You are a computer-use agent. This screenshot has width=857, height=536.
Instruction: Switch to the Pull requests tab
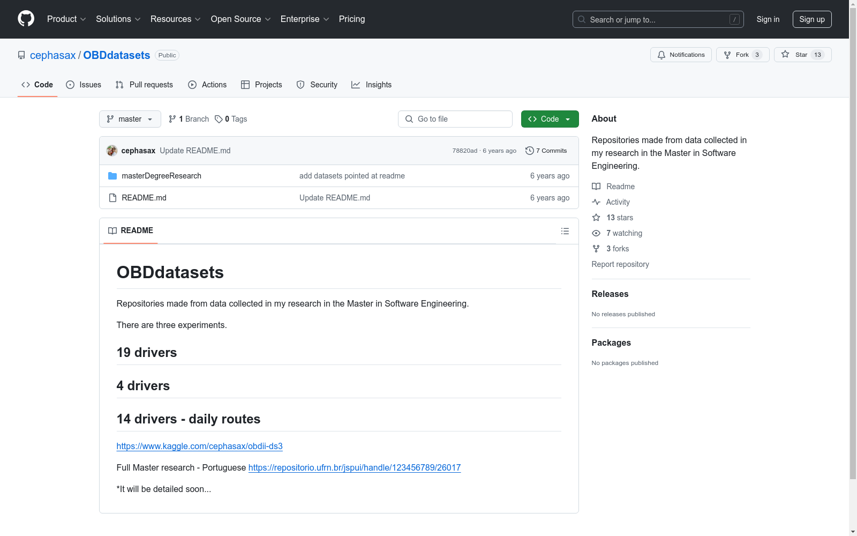[144, 85]
